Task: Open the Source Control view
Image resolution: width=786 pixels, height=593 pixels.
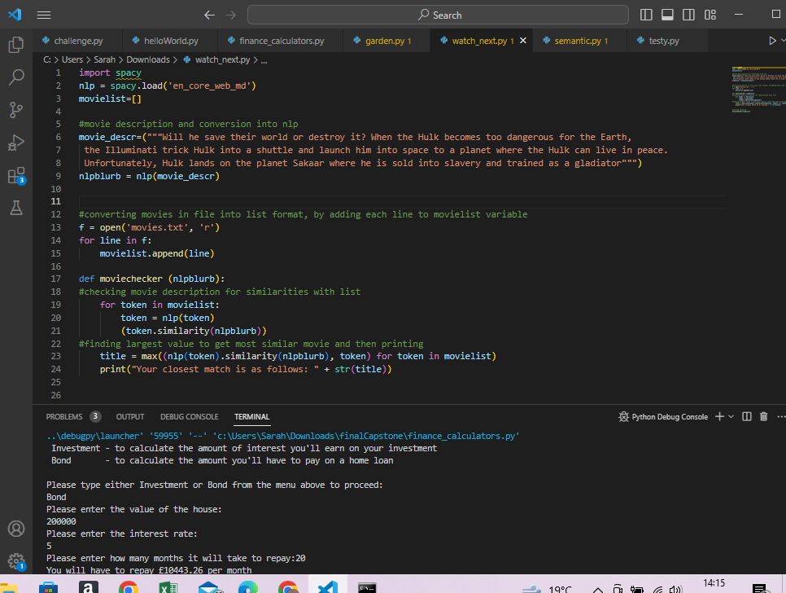Action: (16, 110)
